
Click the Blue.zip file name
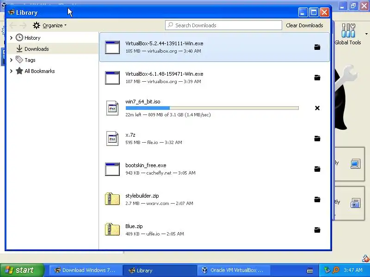coord(134,226)
